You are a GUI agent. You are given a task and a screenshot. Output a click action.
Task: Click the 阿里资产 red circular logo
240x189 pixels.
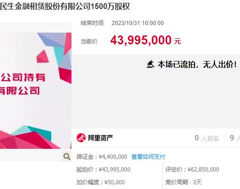[x=81, y=137]
